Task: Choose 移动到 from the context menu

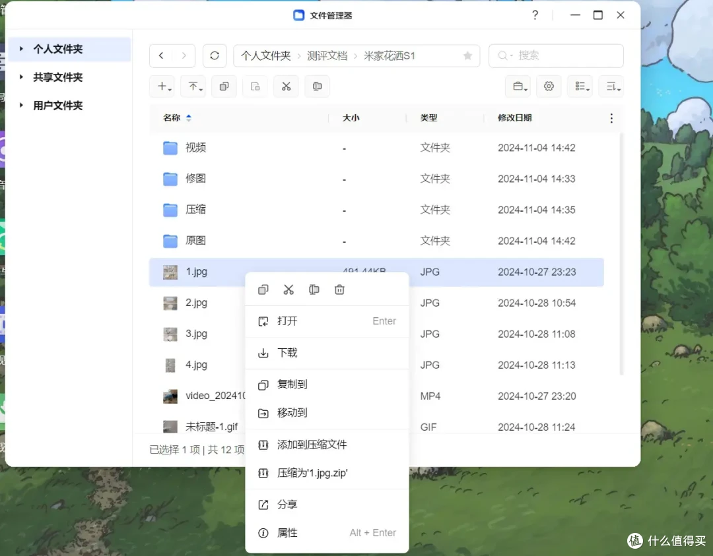Action: coord(327,413)
